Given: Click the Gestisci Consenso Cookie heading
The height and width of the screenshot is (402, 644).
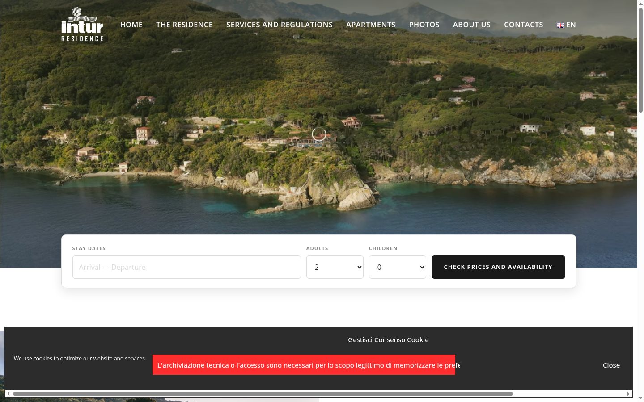Looking at the screenshot, I should point(388,340).
